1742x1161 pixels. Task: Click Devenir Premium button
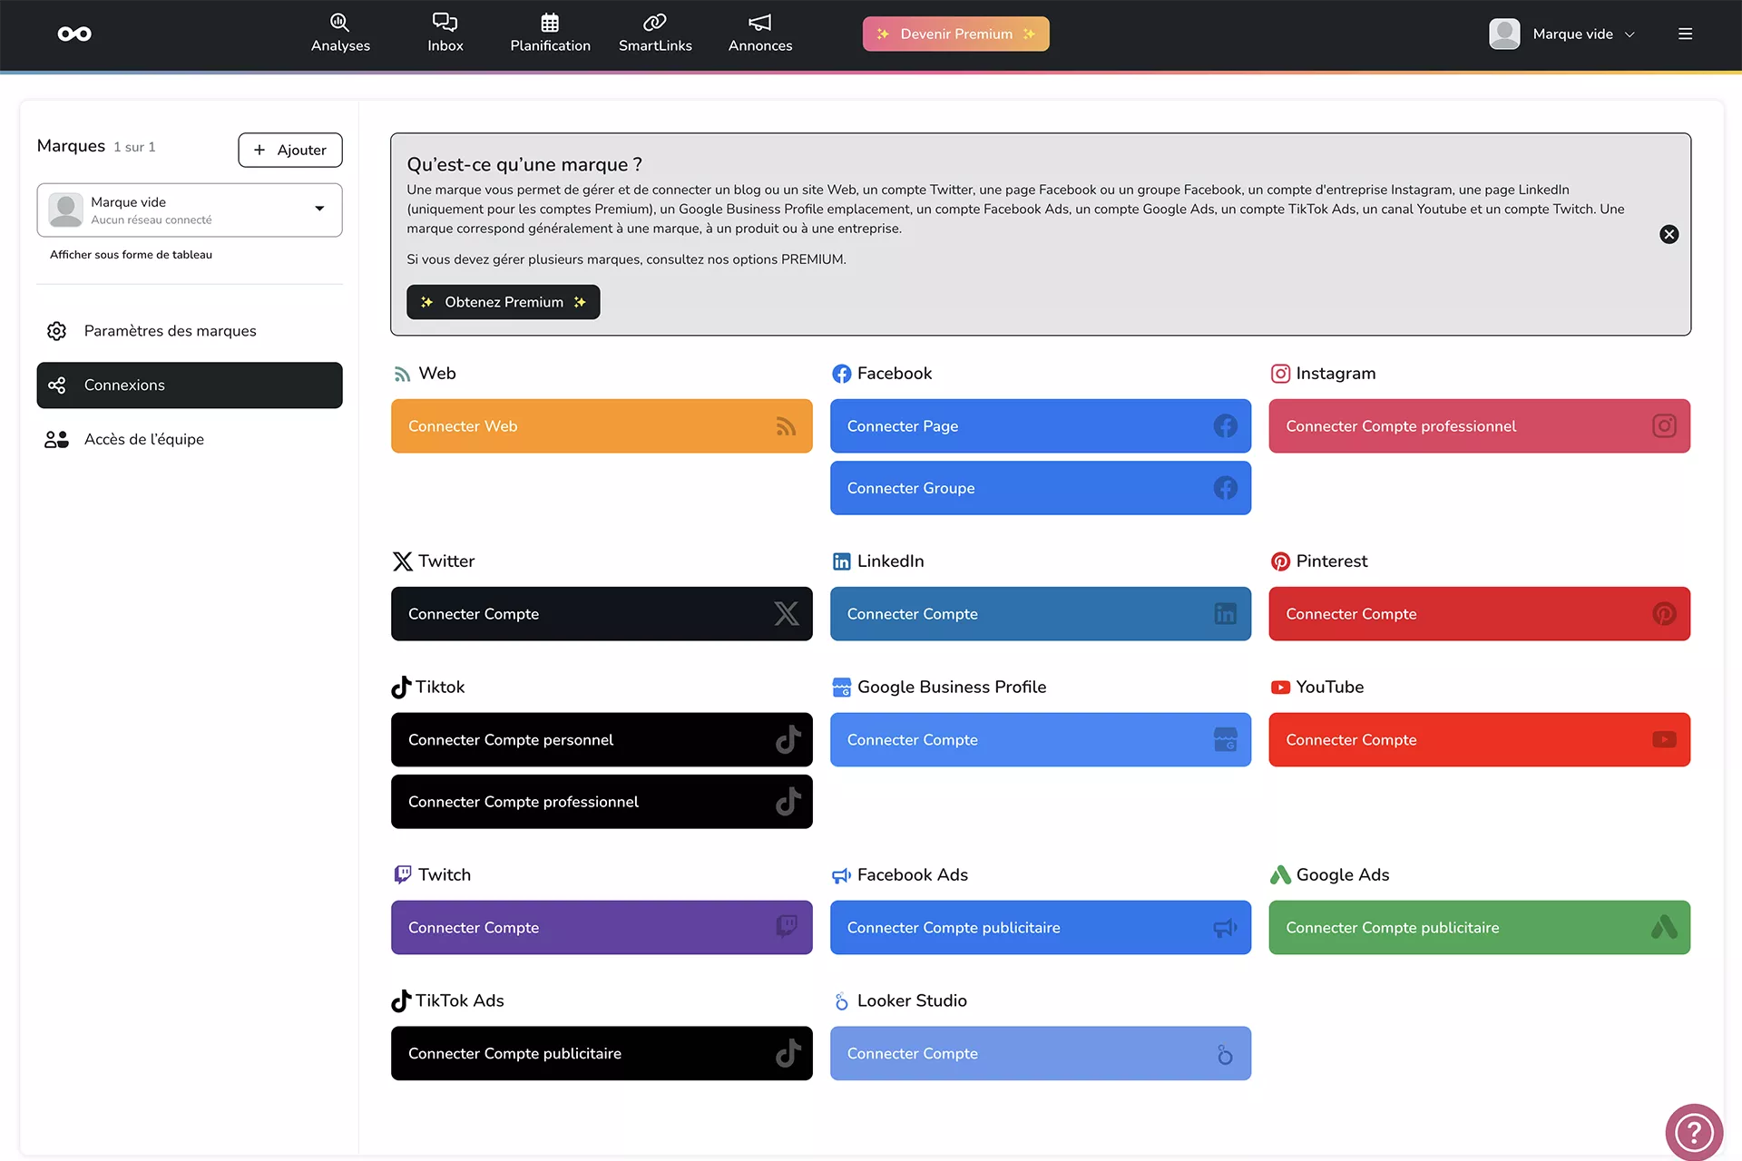(x=955, y=34)
